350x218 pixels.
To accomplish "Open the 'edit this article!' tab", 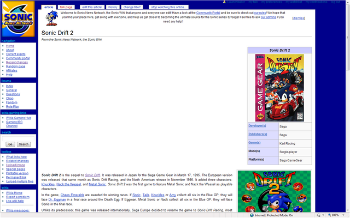I will pos(92,7).
